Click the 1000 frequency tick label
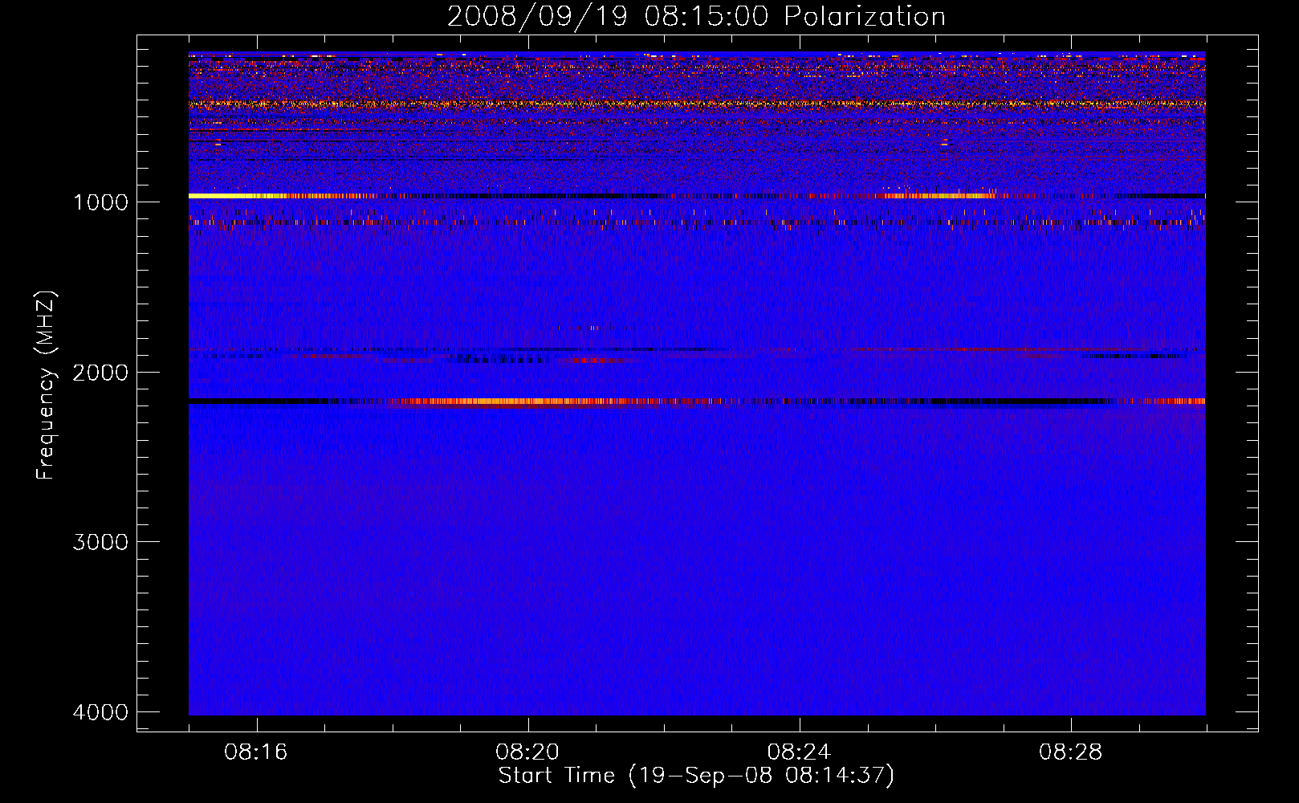Image resolution: width=1299 pixels, height=803 pixels. tap(100, 202)
